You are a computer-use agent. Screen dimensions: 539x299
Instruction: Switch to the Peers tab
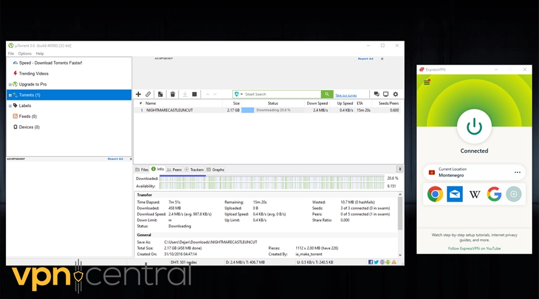click(174, 170)
